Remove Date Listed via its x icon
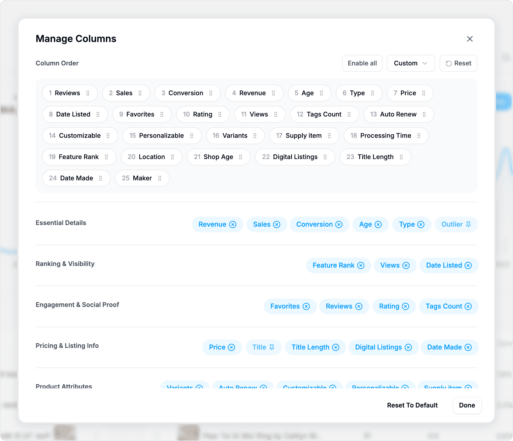 pyautogui.click(x=468, y=265)
